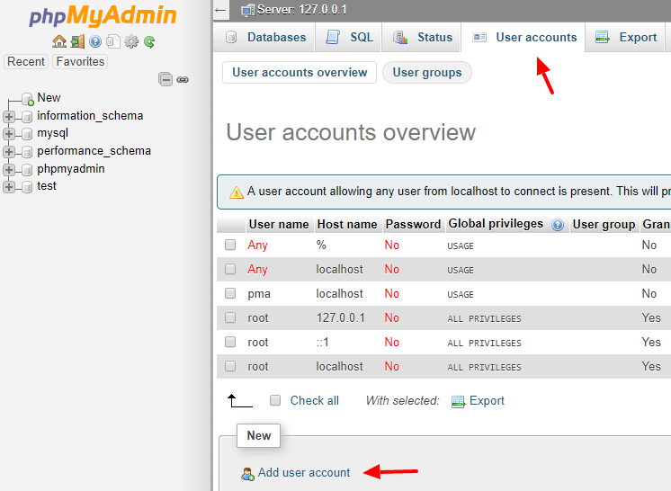Expand the mysql tree node
Image resolution: width=671 pixels, height=491 pixels.
(x=9, y=134)
